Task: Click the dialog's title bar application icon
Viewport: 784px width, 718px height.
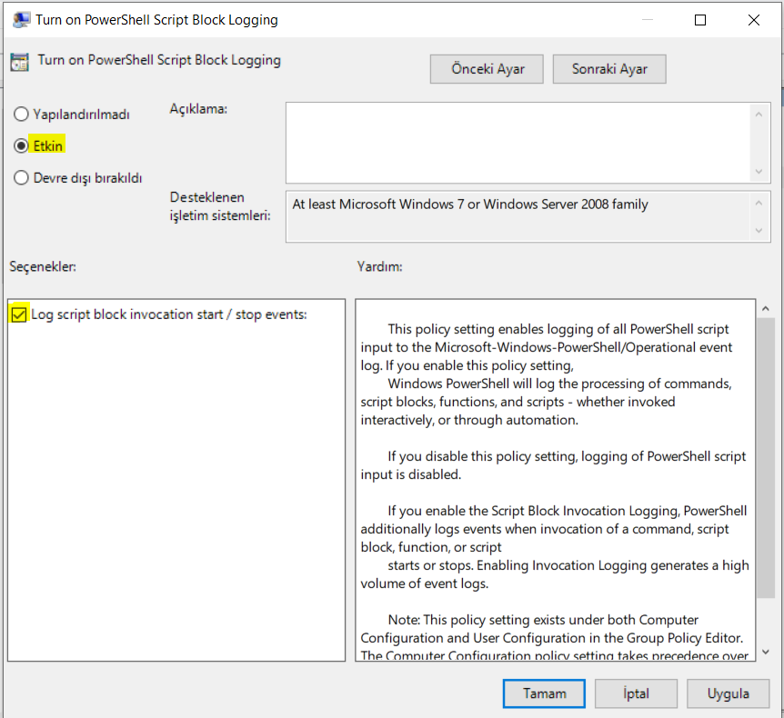Action: 20,18
